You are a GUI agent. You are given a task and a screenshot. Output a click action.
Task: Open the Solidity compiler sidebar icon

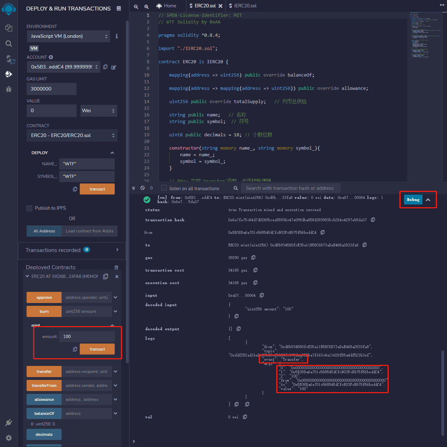click(x=9, y=59)
